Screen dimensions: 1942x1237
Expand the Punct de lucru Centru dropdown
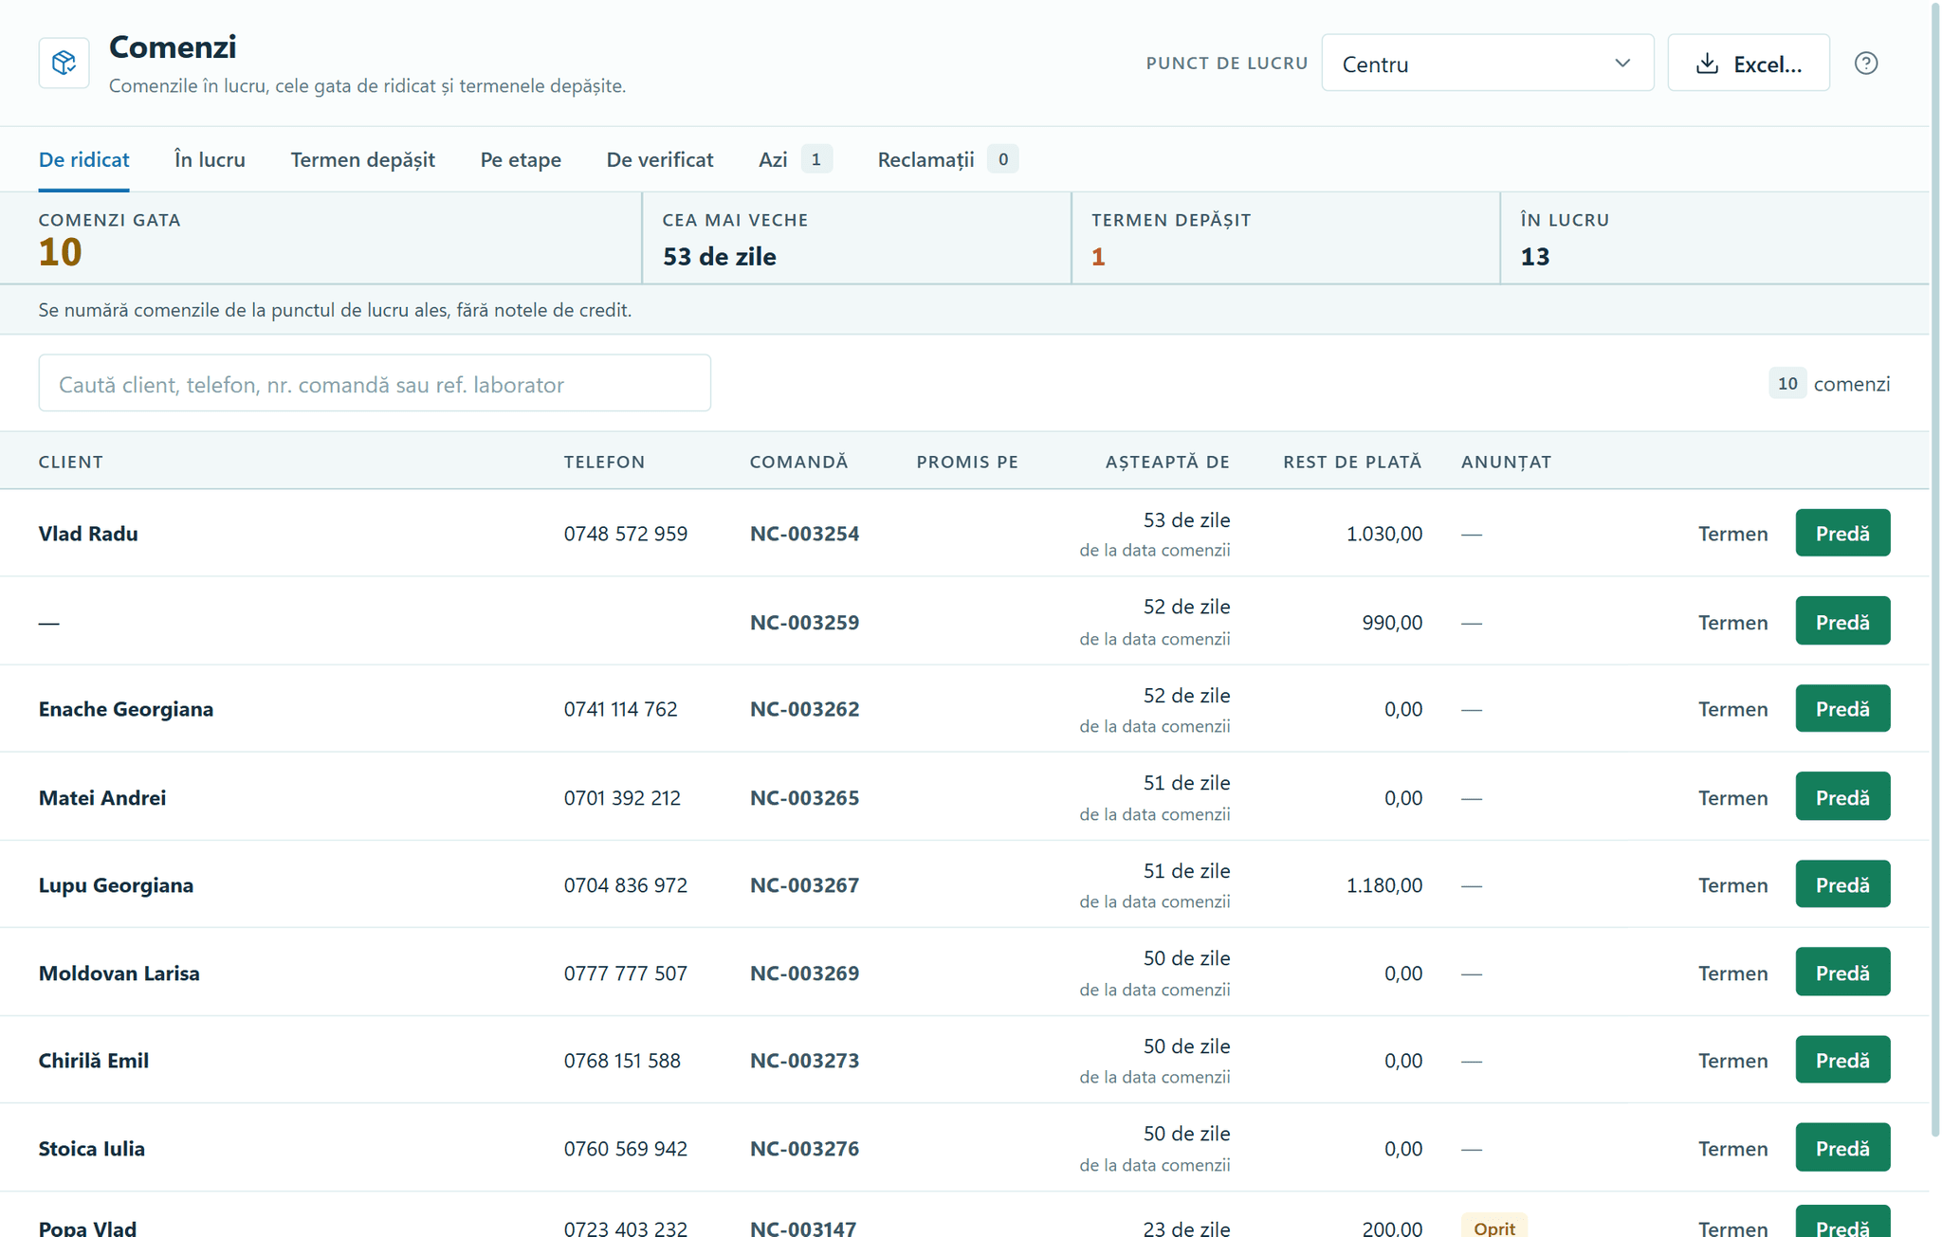[1487, 64]
